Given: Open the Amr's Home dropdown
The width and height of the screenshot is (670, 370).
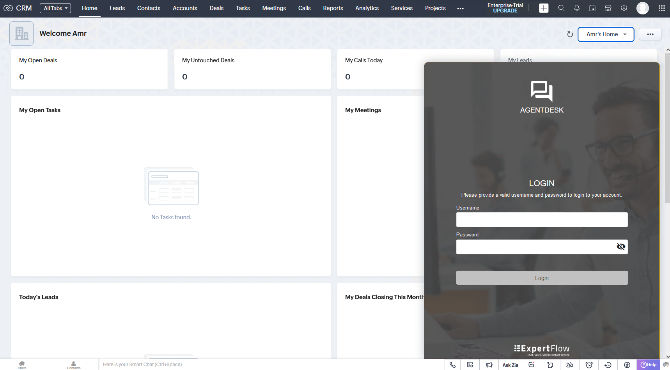Looking at the screenshot, I should pos(606,34).
